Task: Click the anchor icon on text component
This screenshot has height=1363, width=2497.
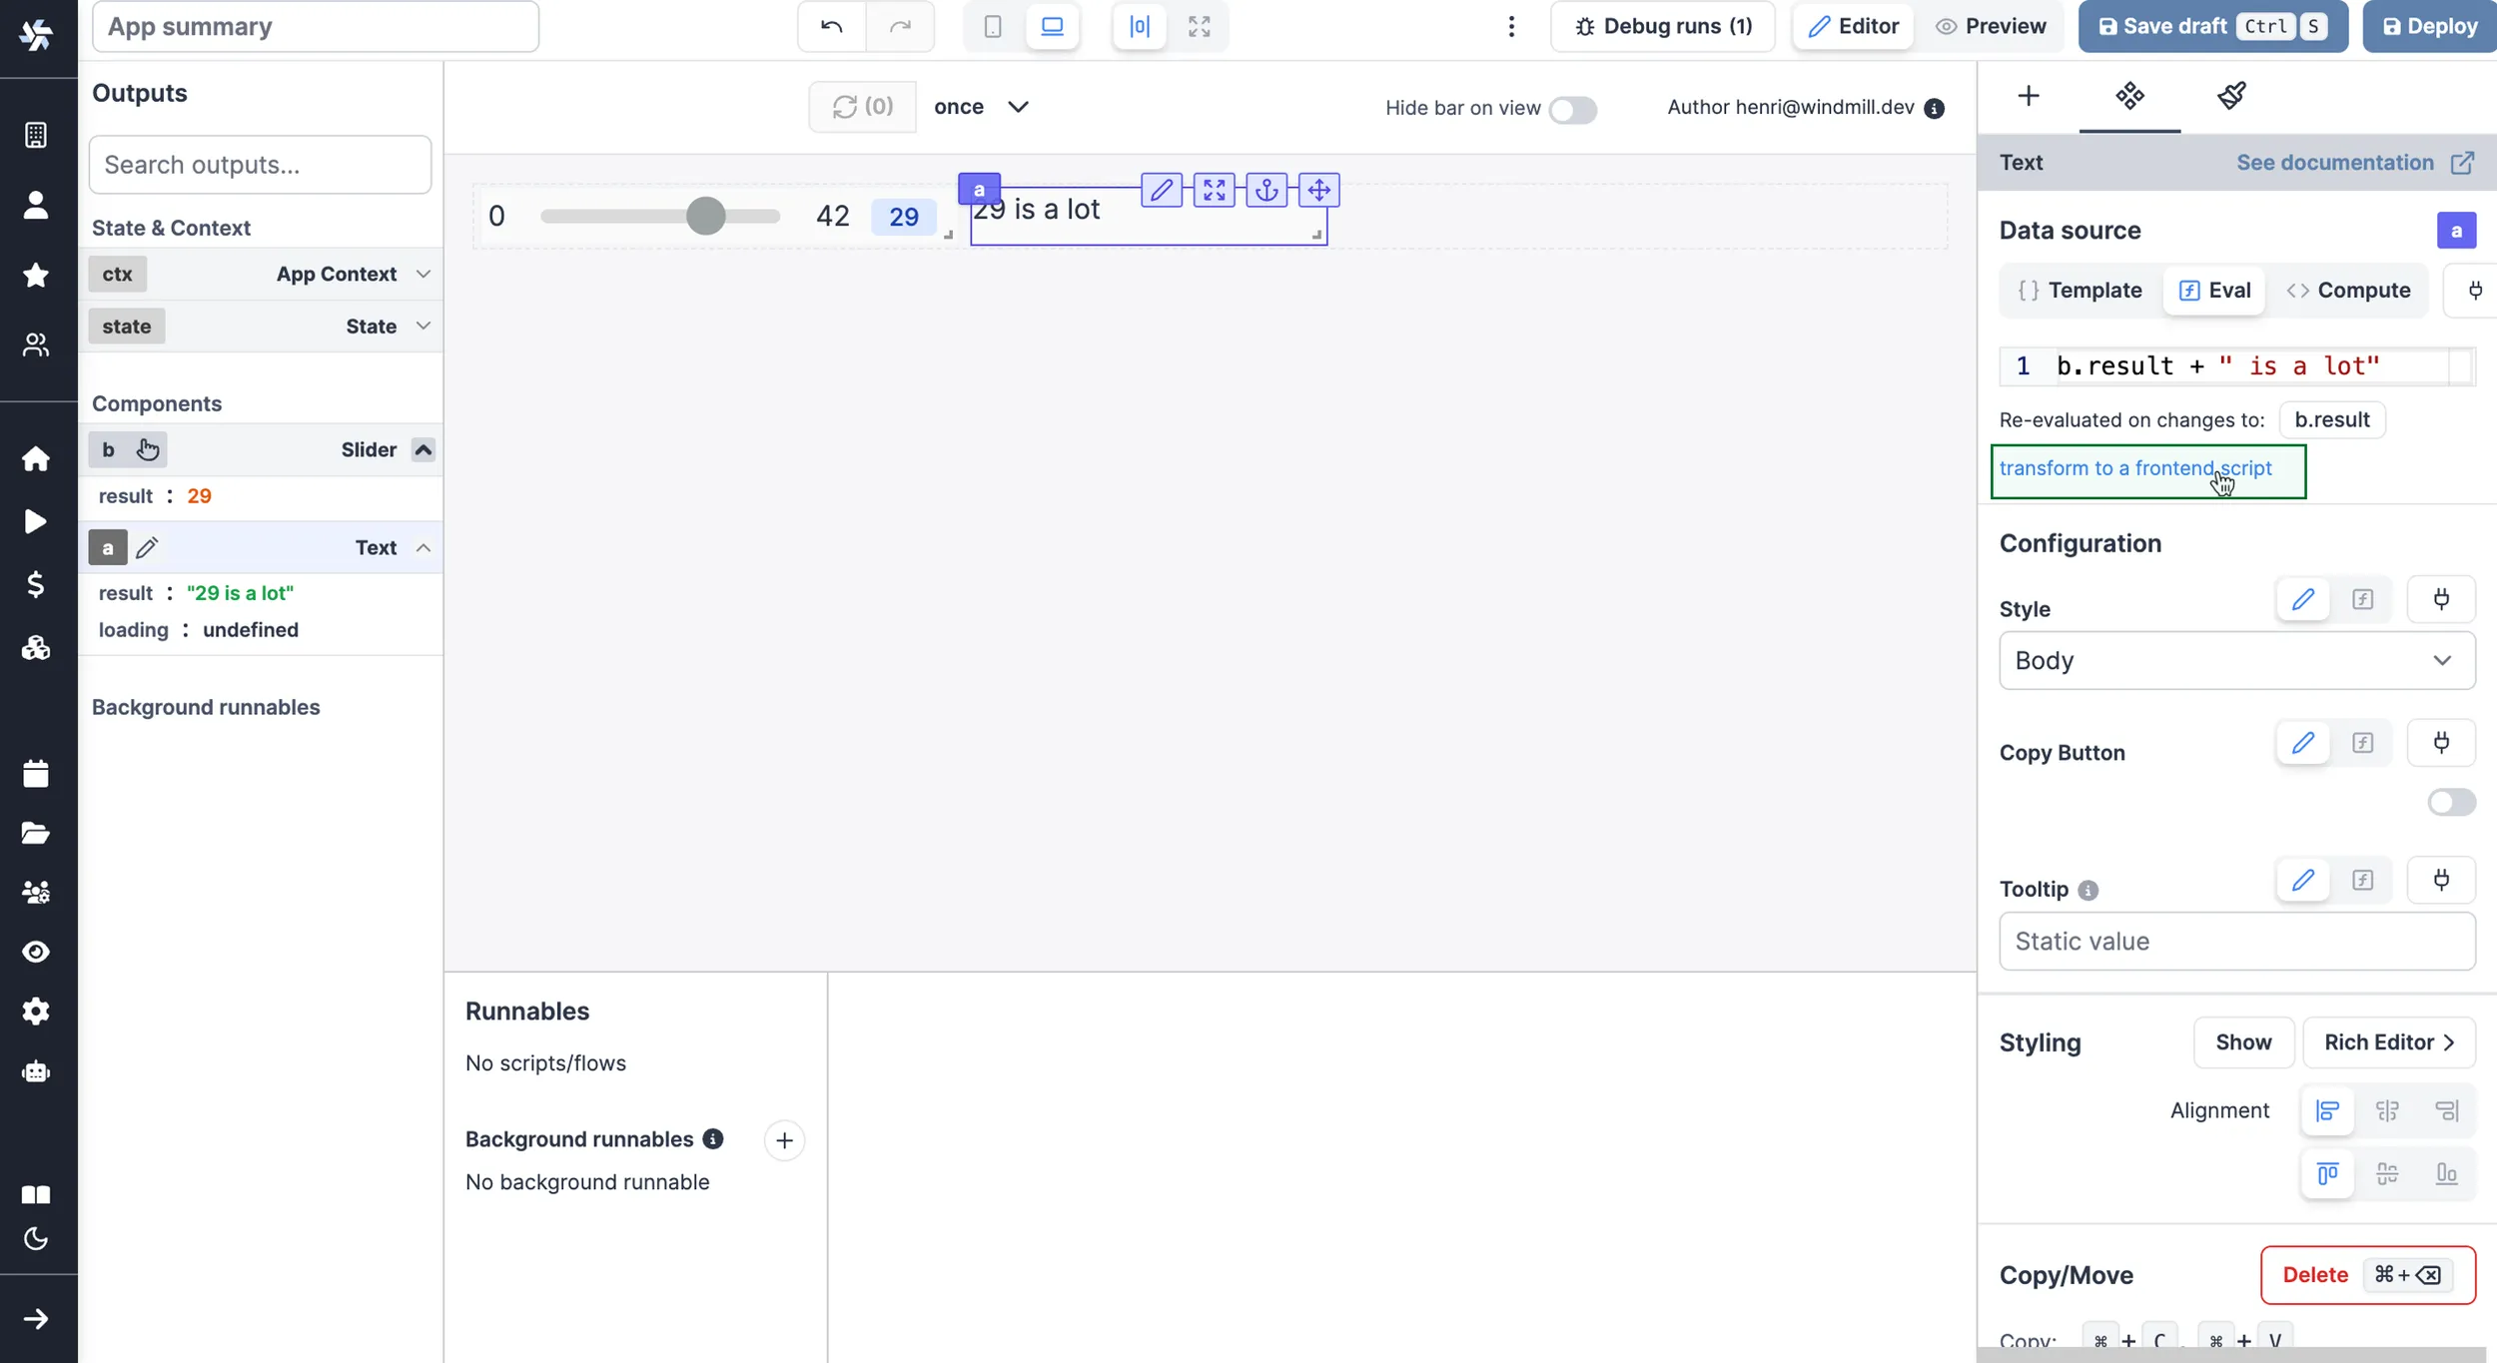Action: coord(1266,190)
